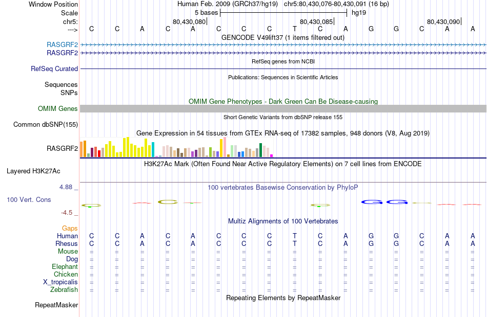Click the 80,430,090 ruler coordinate
This screenshot has height=317, width=487.
[x=443, y=21]
